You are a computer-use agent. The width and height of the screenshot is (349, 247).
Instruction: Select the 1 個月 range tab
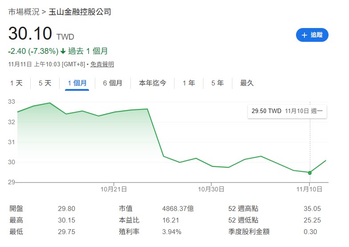77,83
